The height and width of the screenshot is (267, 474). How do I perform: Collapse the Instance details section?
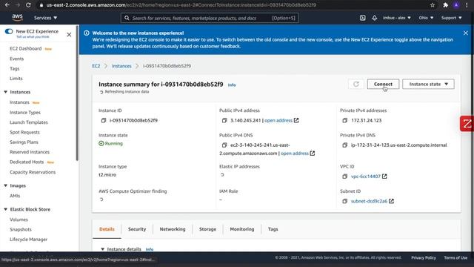click(102, 249)
